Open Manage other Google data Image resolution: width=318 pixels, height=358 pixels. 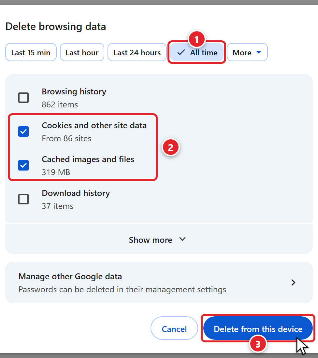[x=159, y=282]
